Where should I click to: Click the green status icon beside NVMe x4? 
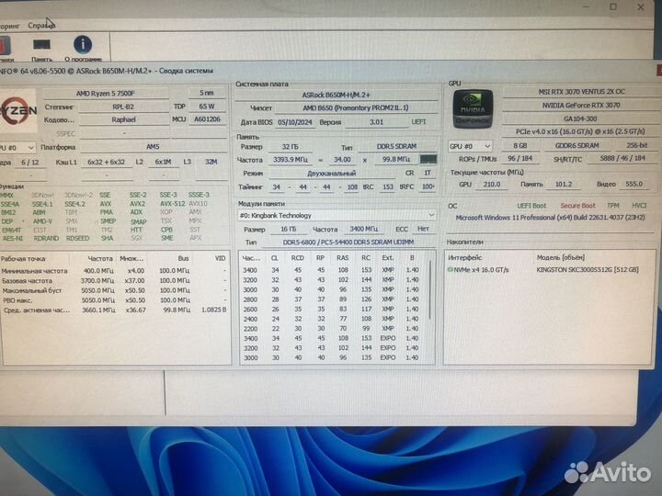coord(450,269)
